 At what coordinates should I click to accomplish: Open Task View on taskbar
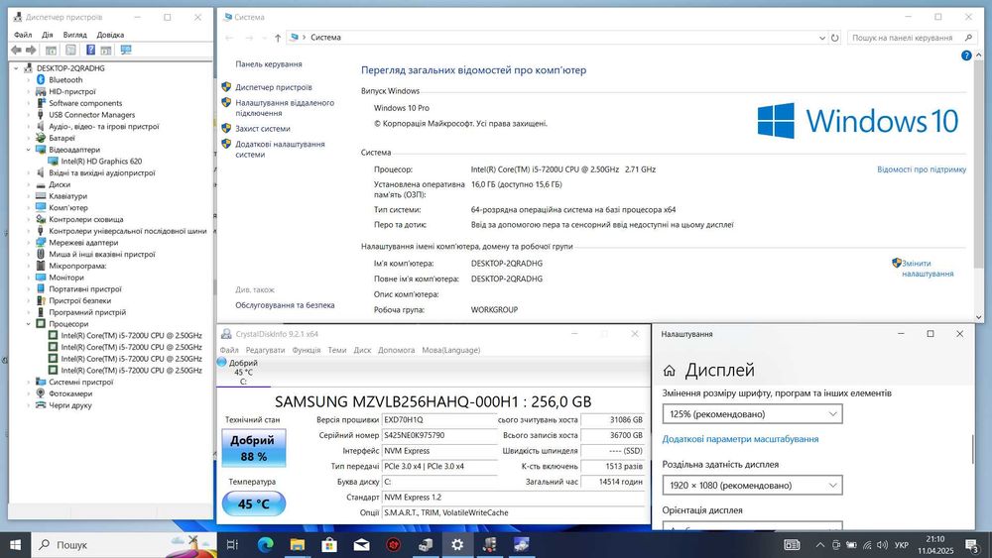232,545
